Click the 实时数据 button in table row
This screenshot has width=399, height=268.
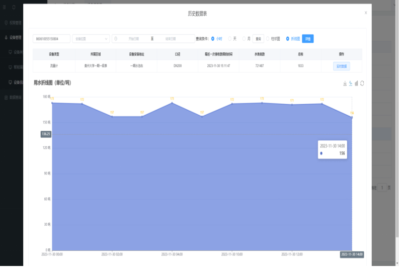click(341, 66)
